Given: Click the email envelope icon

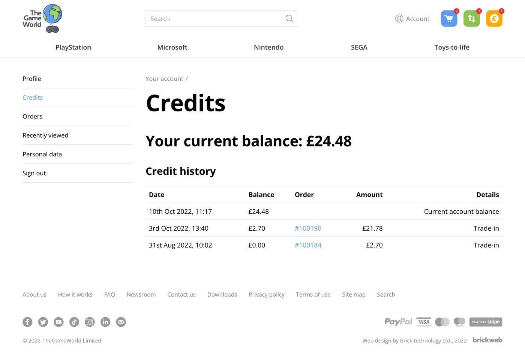Looking at the screenshot, I should pos(121,322).
